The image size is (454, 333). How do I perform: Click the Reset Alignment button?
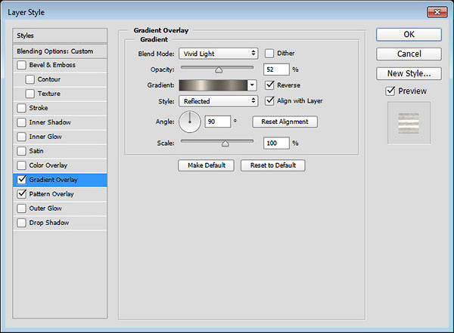coord(285,122)
